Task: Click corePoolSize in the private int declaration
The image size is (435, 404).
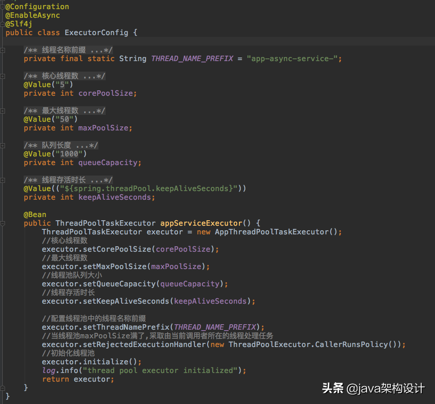Action: (x=105, y=93)
